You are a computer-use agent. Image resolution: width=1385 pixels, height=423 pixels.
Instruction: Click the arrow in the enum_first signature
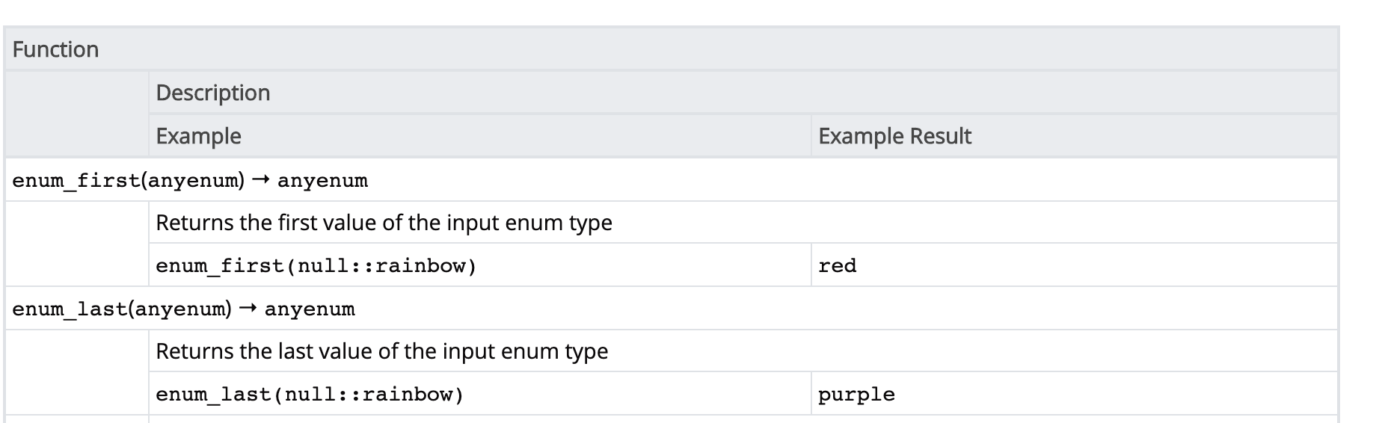(261, 180)
